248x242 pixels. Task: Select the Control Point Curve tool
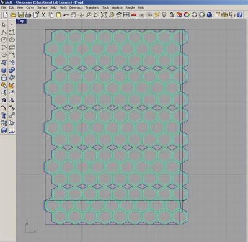pos(12,32)
